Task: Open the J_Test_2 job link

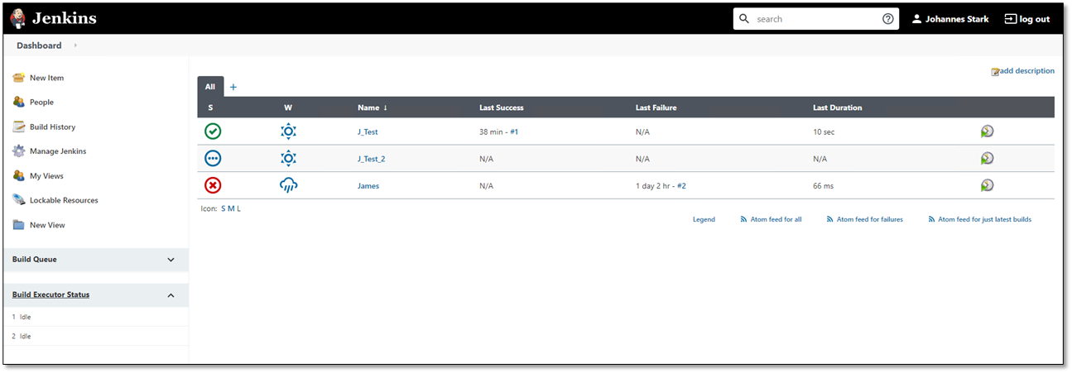Action: pyautogui.click(x=371, y=159)
